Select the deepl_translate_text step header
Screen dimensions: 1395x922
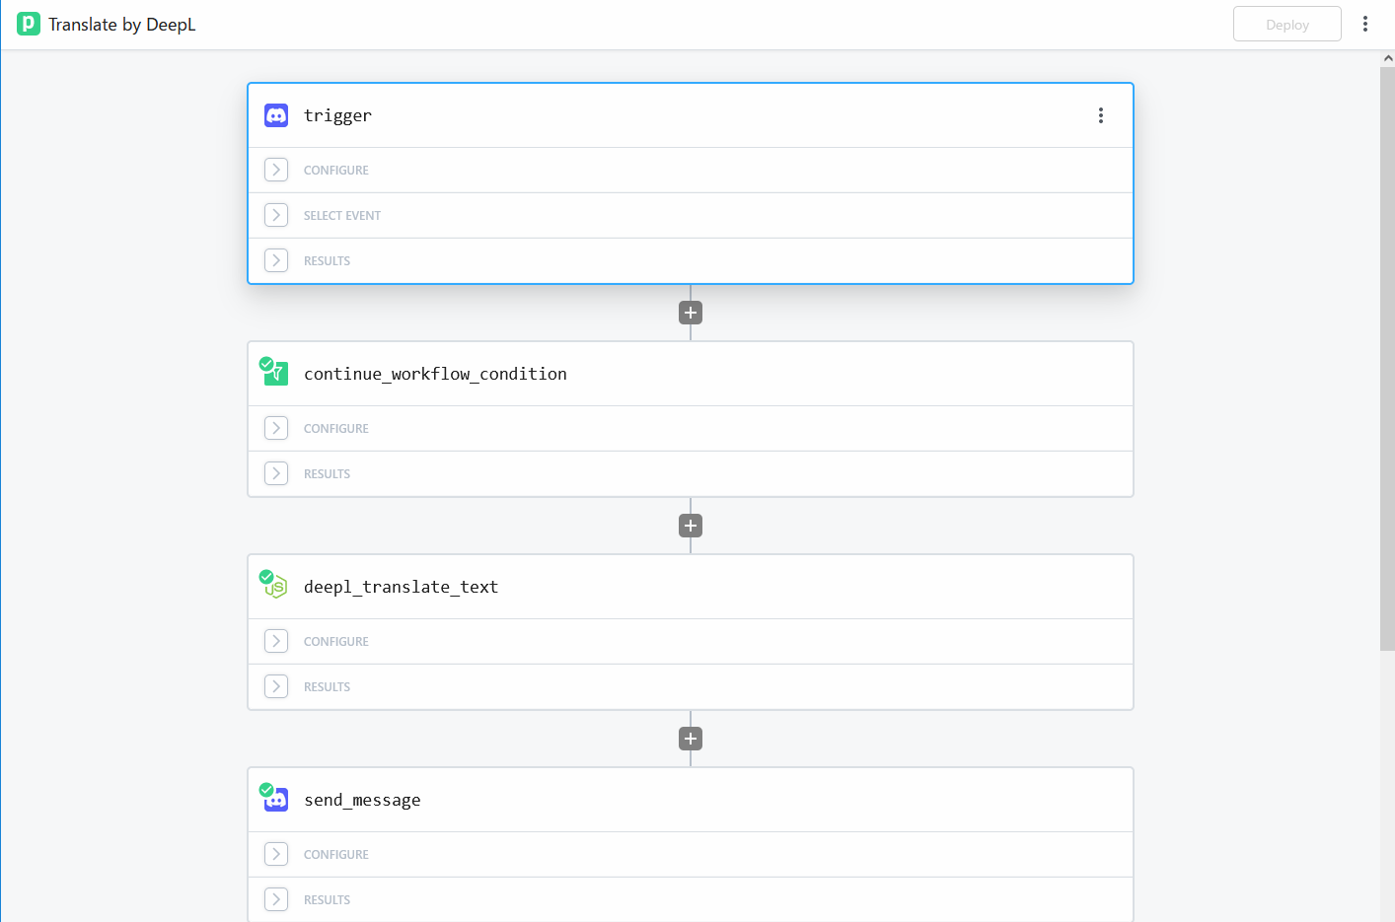tap(691, 587)
